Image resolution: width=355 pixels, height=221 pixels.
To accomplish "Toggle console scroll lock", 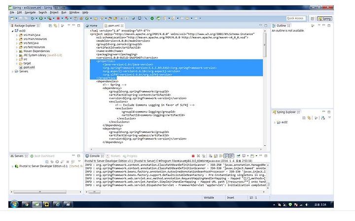I will point(215,156).
